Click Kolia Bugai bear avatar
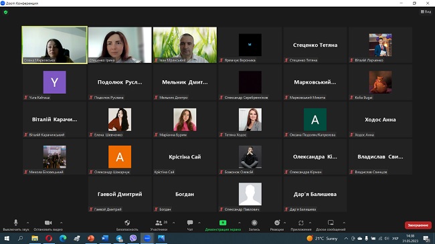435x244 pixels. [380, 82]
